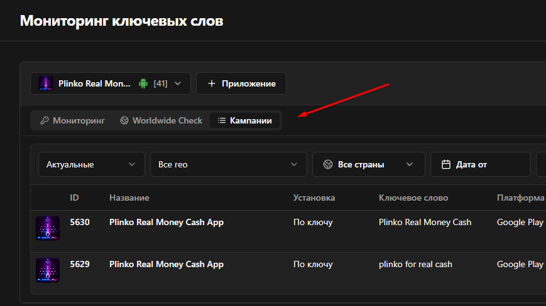
Task: Click chevron arrow in Все гео dropdown
Action: tap(294, 164)
